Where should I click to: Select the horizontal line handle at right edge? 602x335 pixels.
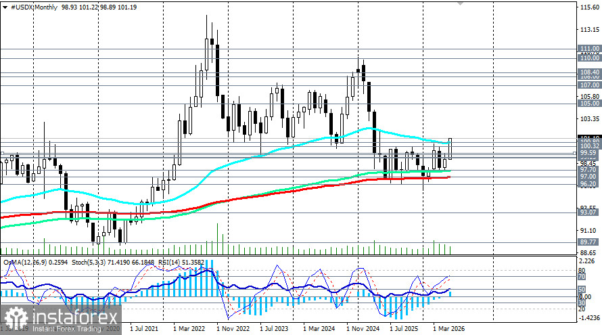(x=575, y=153)
